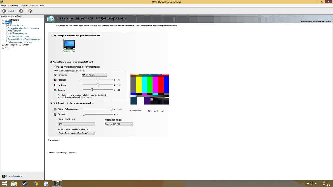The height and width of the screenshot is (187, 333).
Task: Click the Helligkeit brightness sun icon
Action: pos(55,80)
